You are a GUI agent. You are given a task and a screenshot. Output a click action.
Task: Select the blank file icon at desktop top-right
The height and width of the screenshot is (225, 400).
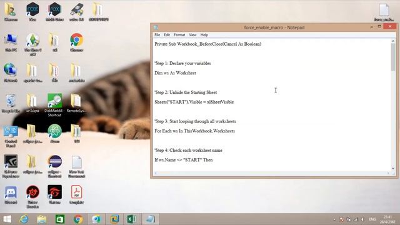coord(384,12)
